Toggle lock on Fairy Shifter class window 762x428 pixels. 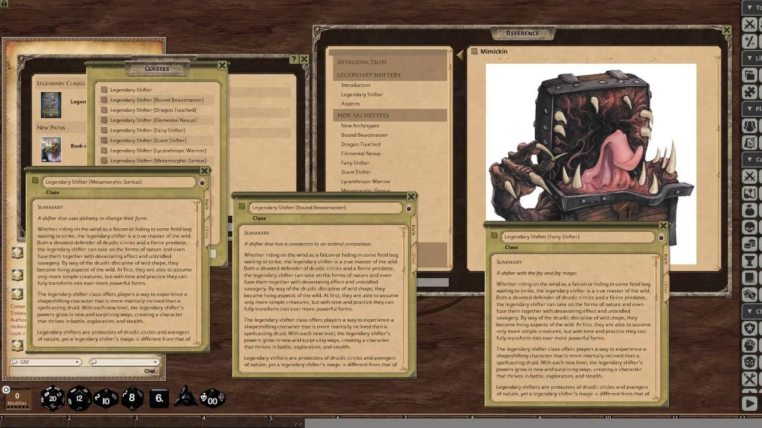pyautogui.click(x=661, y=237)
